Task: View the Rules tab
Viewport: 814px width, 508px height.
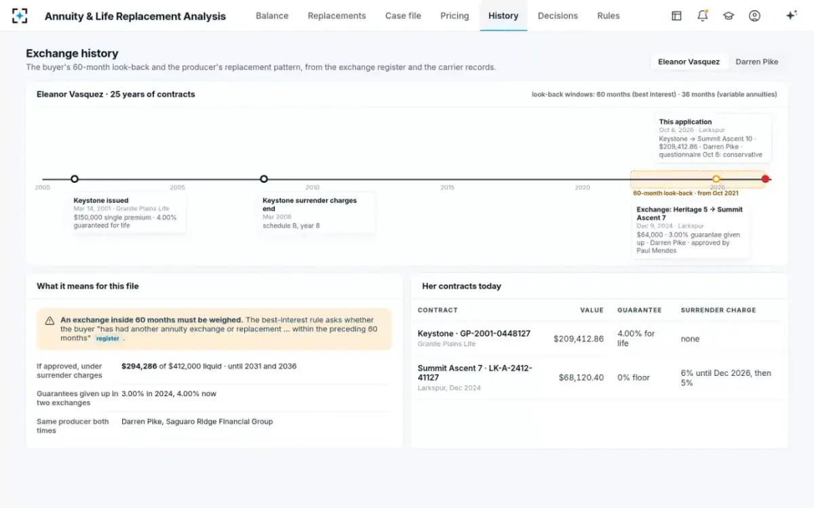Action: point(608,16)
